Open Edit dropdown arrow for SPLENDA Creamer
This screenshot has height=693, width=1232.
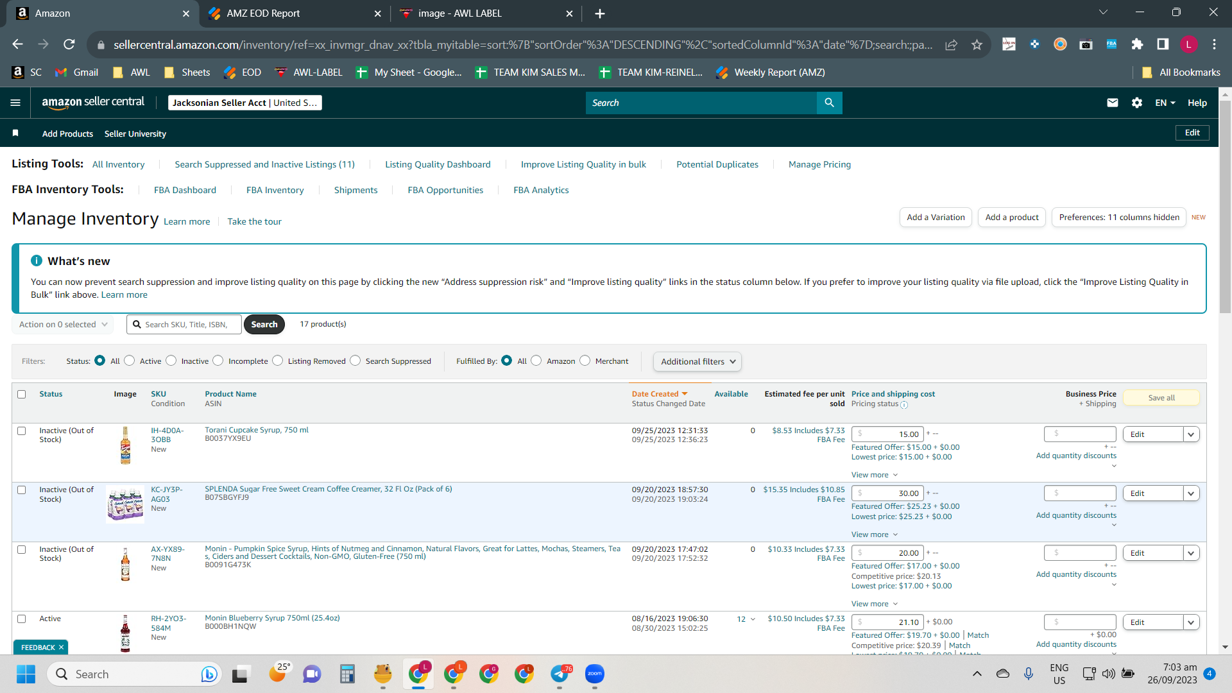pyautogui.click(x=1192, y=493)
